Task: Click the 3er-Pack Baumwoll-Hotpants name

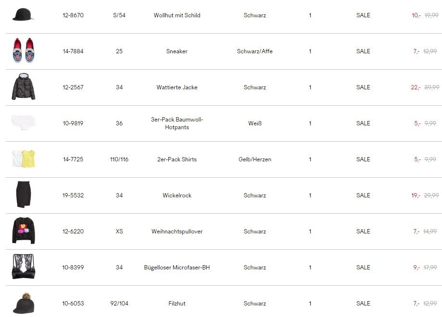Action: point(177,123)
